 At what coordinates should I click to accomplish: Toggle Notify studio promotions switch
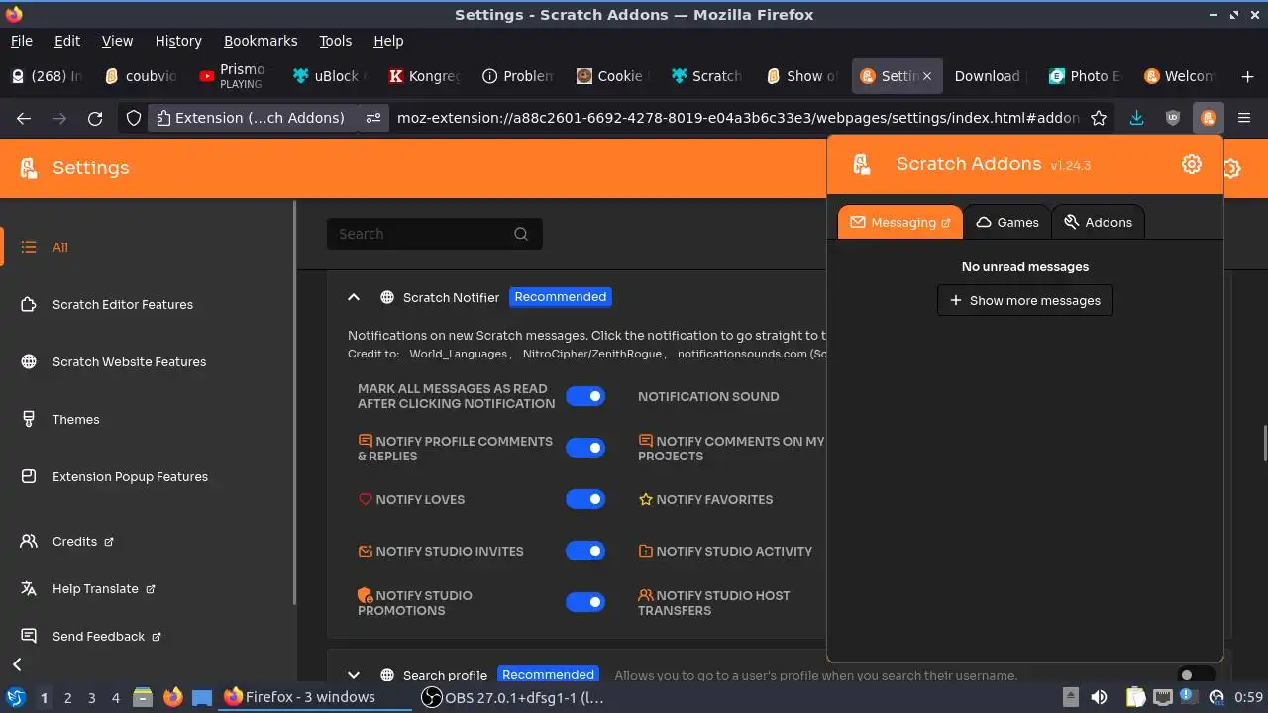[x=585, y=602]
